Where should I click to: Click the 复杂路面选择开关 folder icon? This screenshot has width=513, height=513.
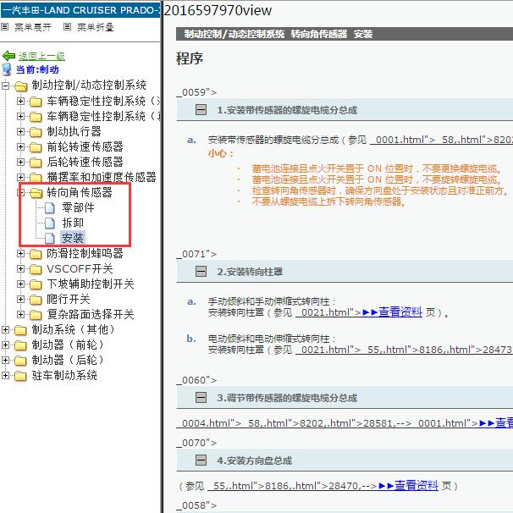pyautogui.click(x=36, y=315)
